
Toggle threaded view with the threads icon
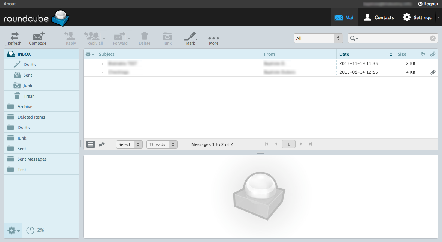(x=101, y=144)
